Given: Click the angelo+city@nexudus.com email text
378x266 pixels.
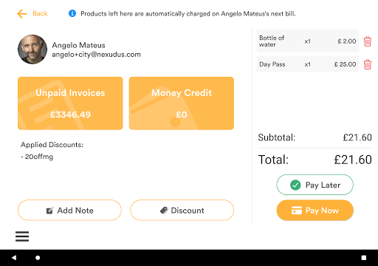Looking at the screenshot, I should pos(96,55).
